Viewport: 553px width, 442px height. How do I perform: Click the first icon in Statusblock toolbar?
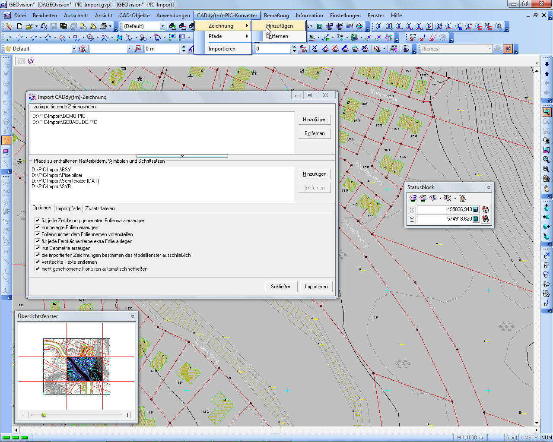click(413, 198)
